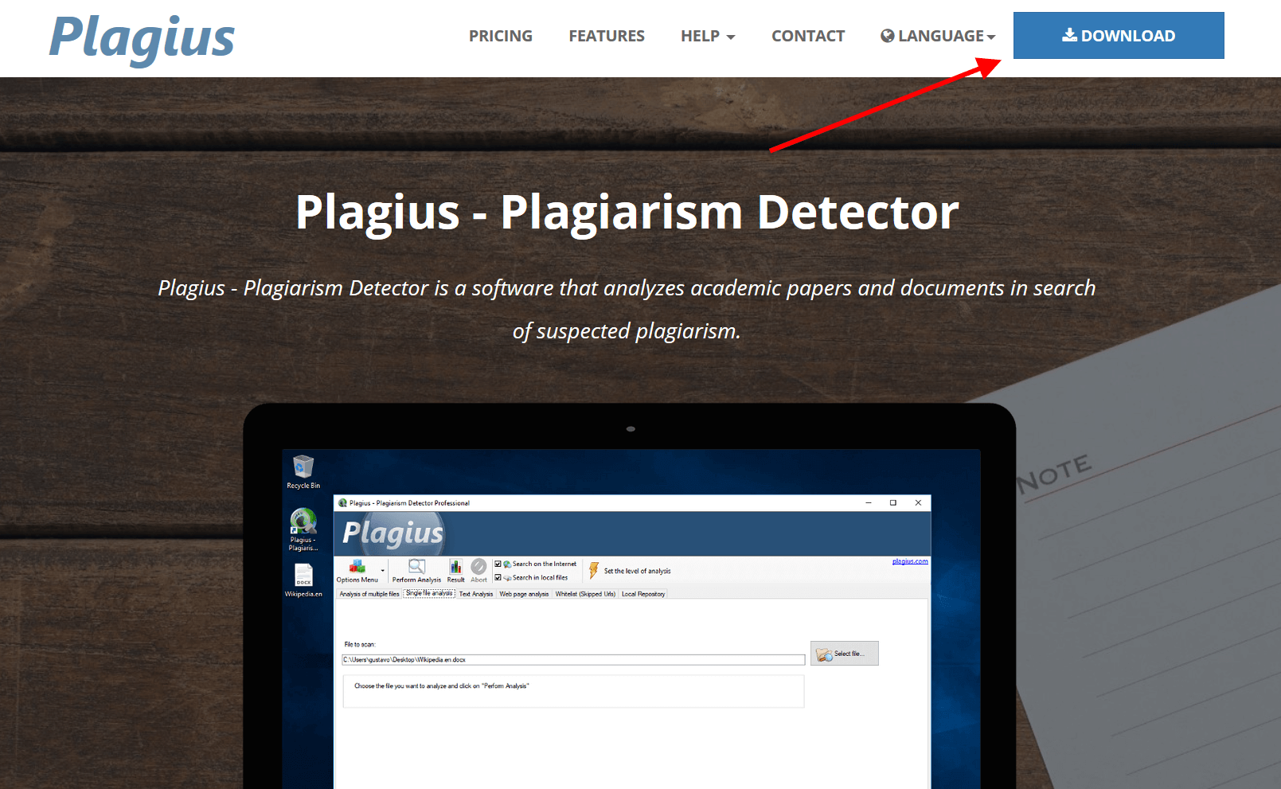Click the 'Plagius - Plagiarism Detector' heading

pos(627,212)
